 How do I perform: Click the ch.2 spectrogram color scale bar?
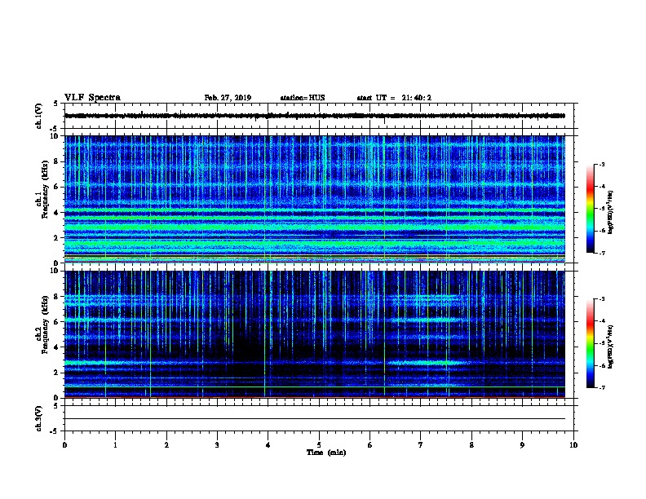point(590,343)
